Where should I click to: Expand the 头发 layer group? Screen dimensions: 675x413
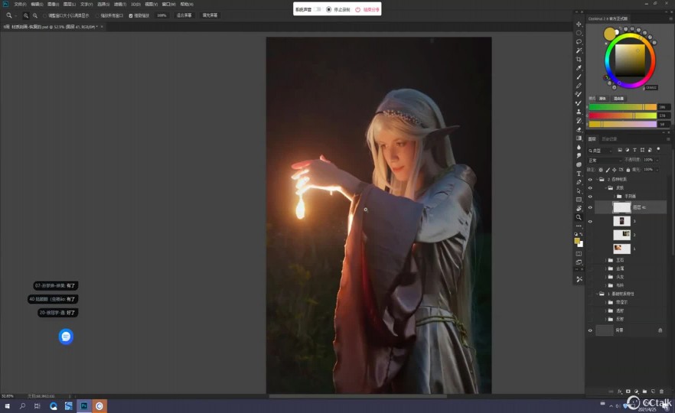(605, 277)
